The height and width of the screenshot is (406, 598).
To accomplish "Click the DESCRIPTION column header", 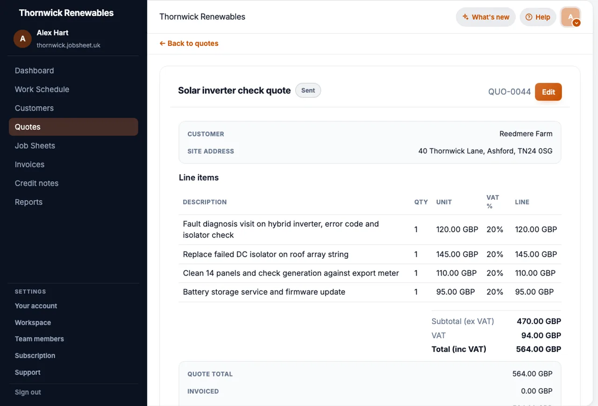I will pos(205,202).
